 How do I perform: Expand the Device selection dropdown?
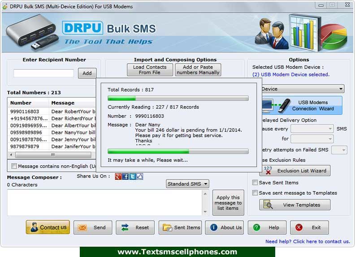(x=303, y=89)
